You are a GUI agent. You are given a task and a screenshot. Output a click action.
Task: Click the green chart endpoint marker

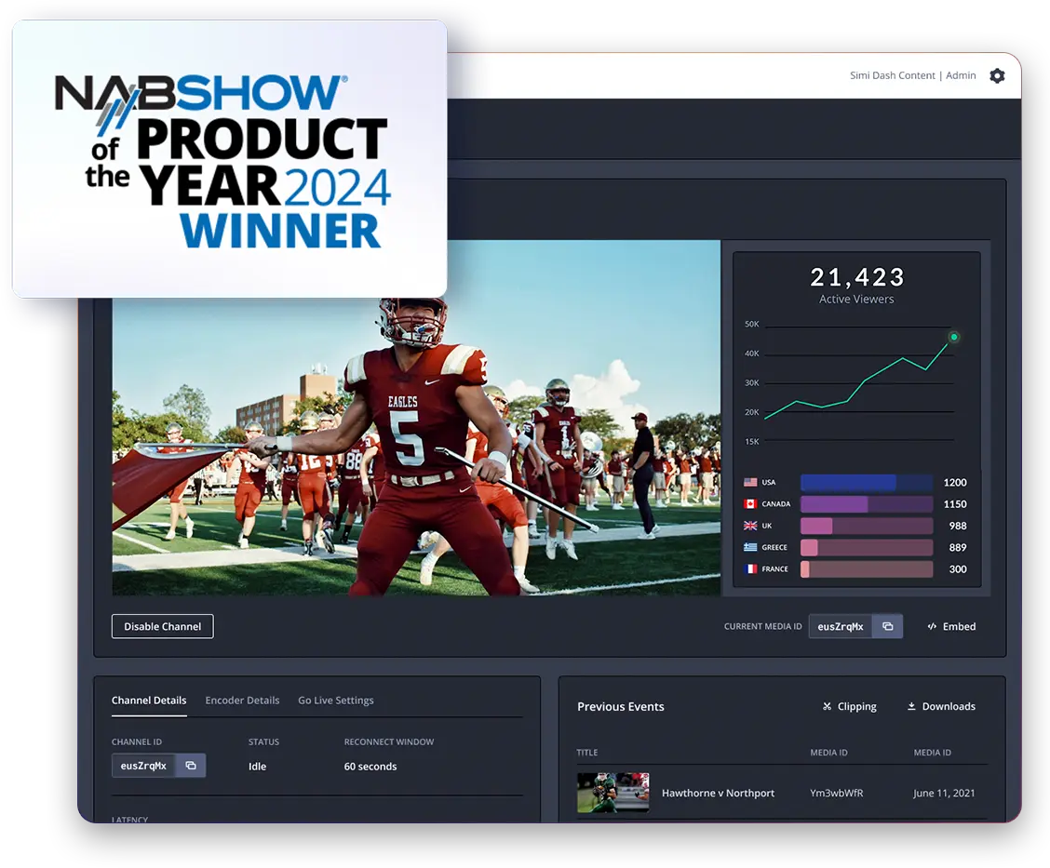pos(953,337)
